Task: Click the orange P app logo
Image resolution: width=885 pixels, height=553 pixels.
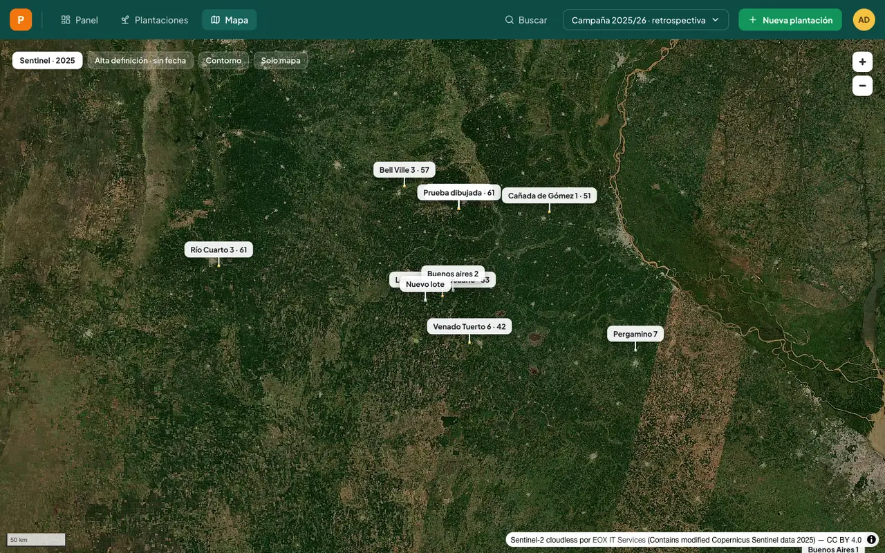Action: 21,19
